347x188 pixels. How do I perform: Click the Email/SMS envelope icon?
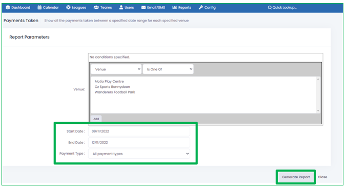coord(144,7)
